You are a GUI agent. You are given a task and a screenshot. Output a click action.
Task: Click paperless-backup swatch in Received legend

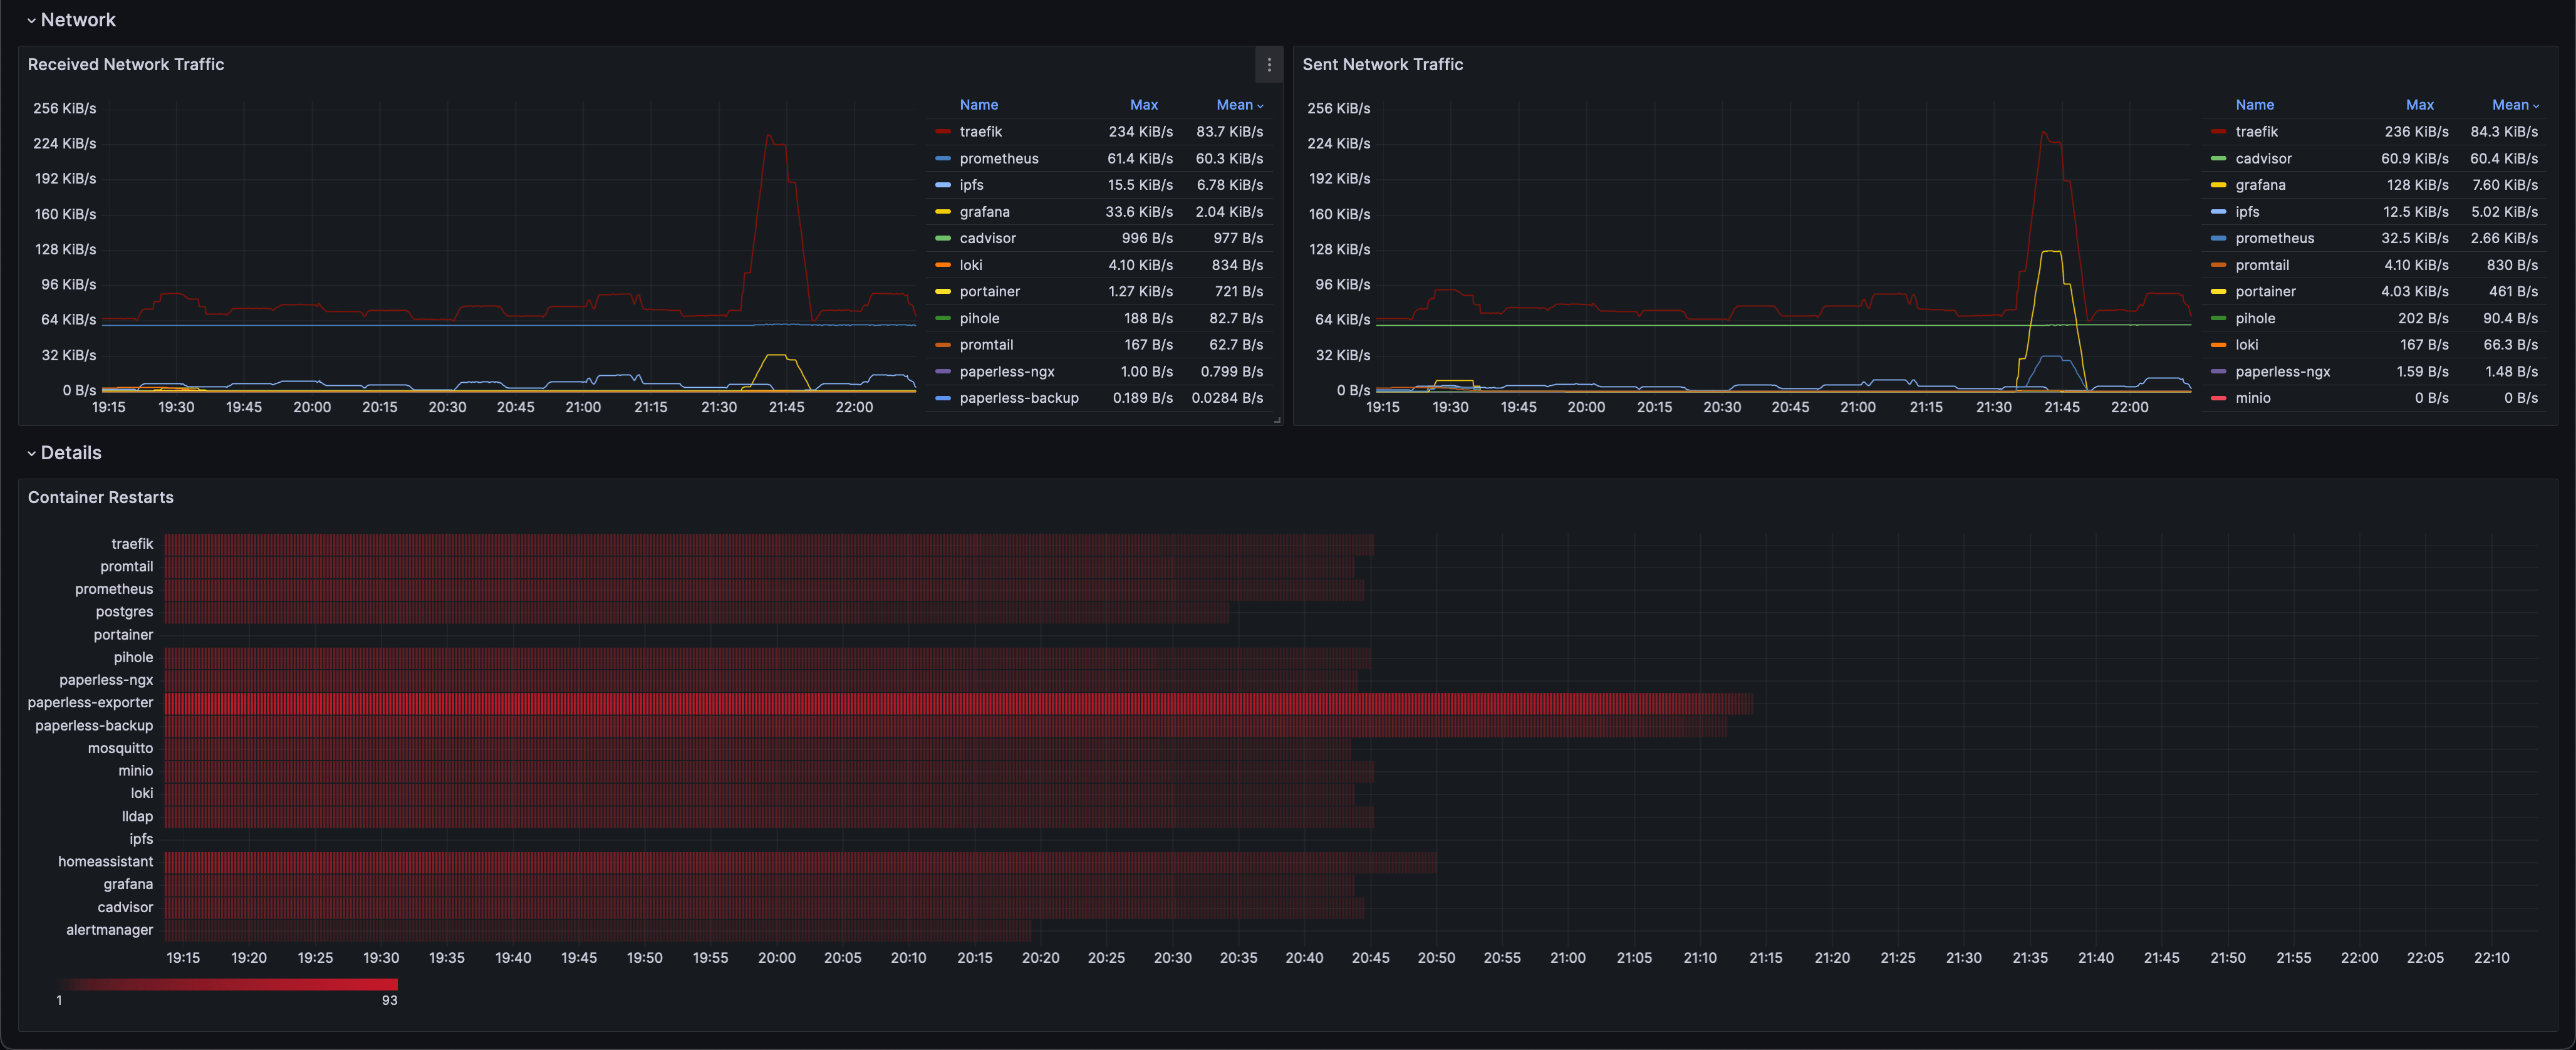(x=942, y=398)
